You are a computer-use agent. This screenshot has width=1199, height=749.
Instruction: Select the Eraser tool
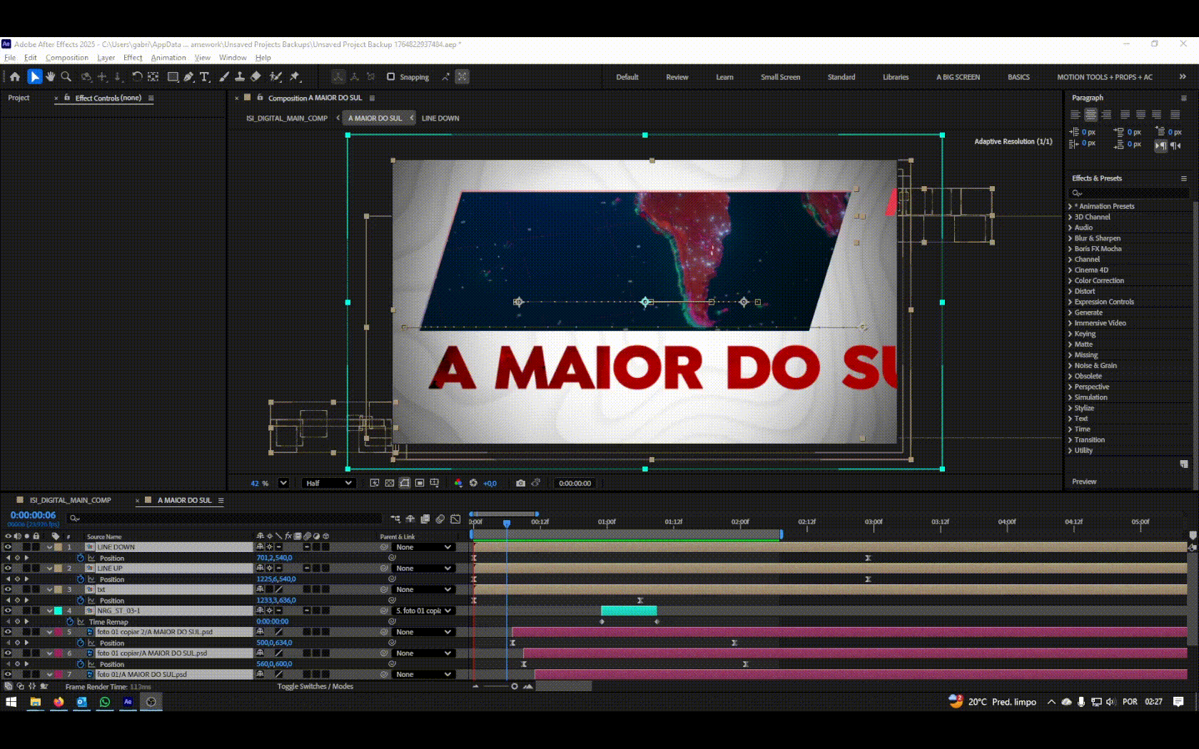[256, 76]
